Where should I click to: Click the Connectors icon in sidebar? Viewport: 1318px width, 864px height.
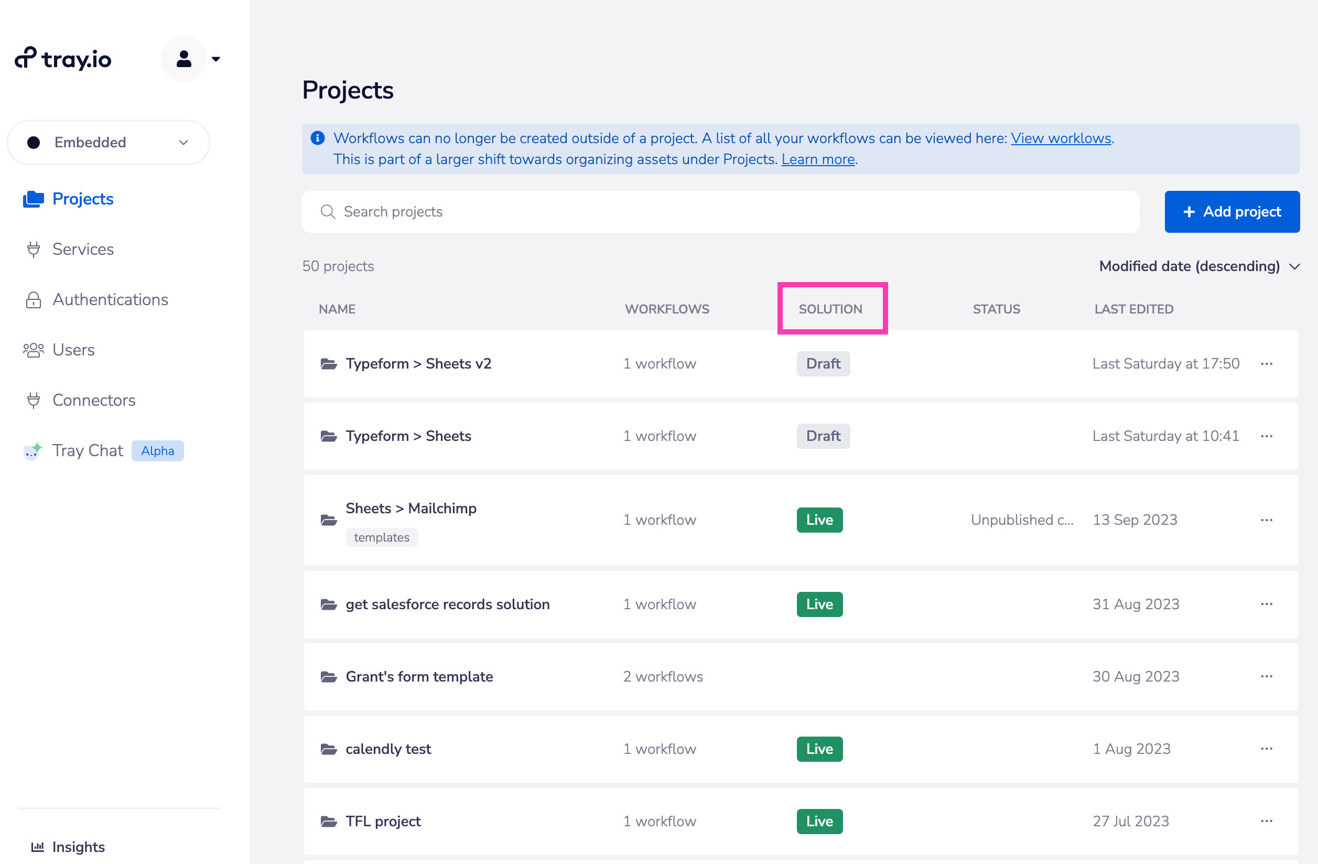[x=32, y=399]
